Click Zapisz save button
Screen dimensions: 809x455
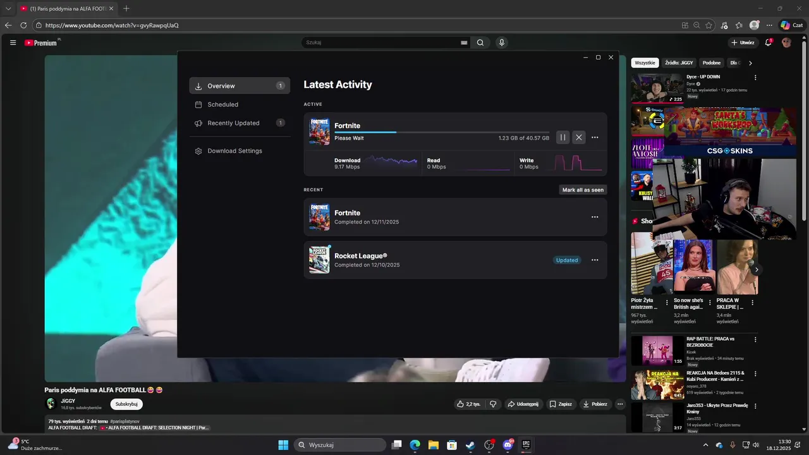[x=561, y=404]
